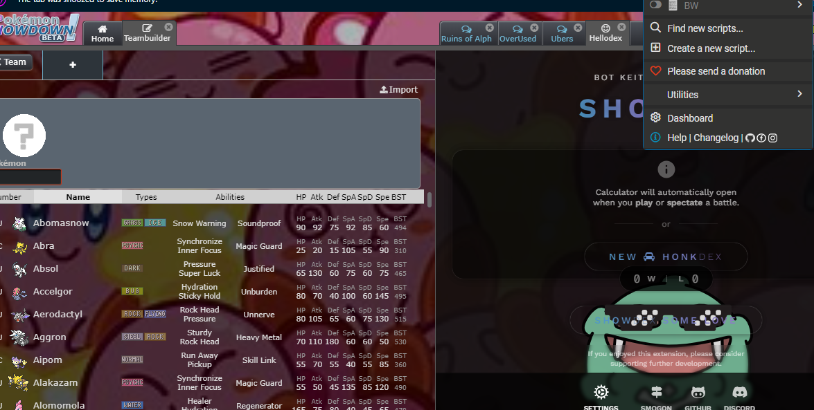Sort by the BST column header
Viewport: 814px width, 410px height.
tap(399, 197)
